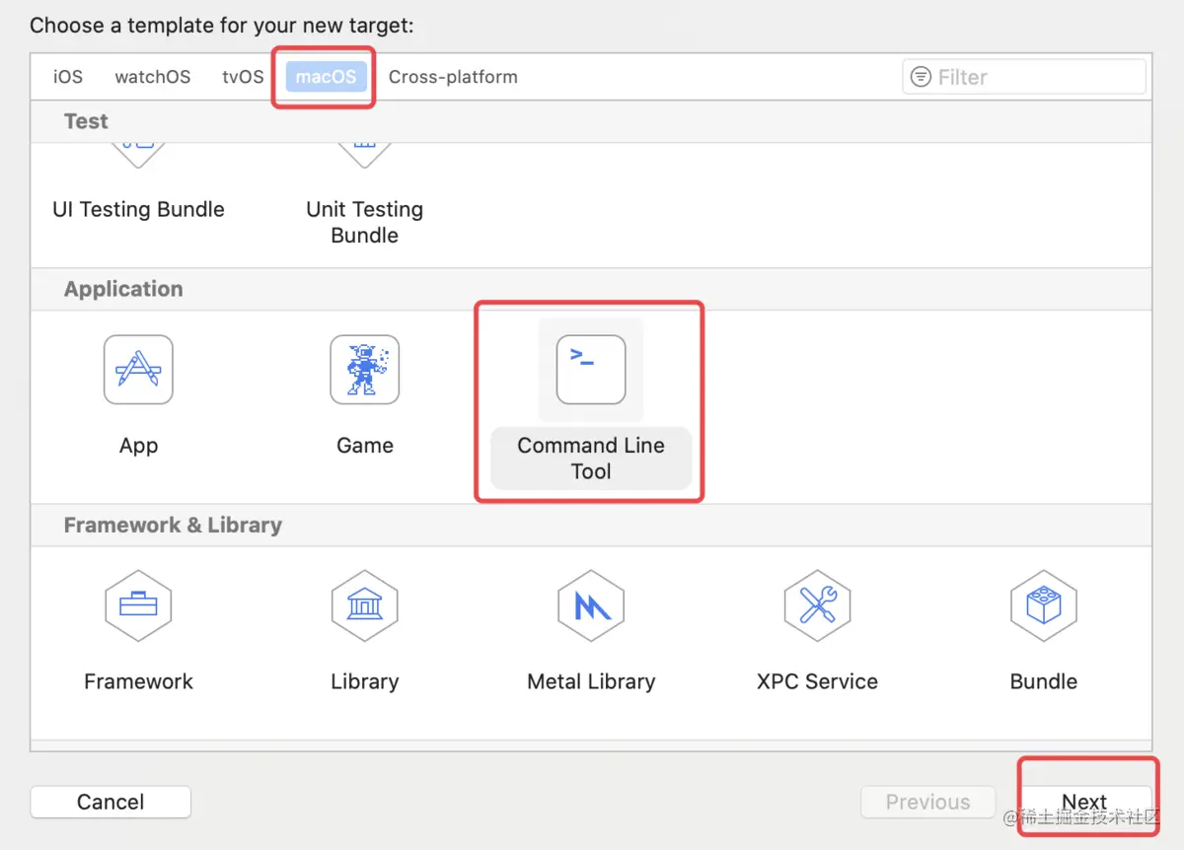Image resolution: width=1184 pixels, height=850 pixels.
Task: Pick the Metal Library icon
Action: click(591, 604)
